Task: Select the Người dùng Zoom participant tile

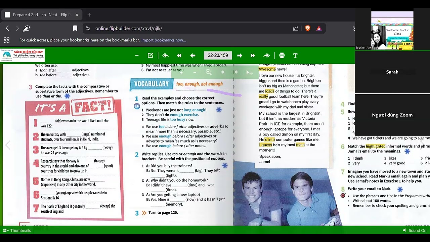Action: coord(392,115)
